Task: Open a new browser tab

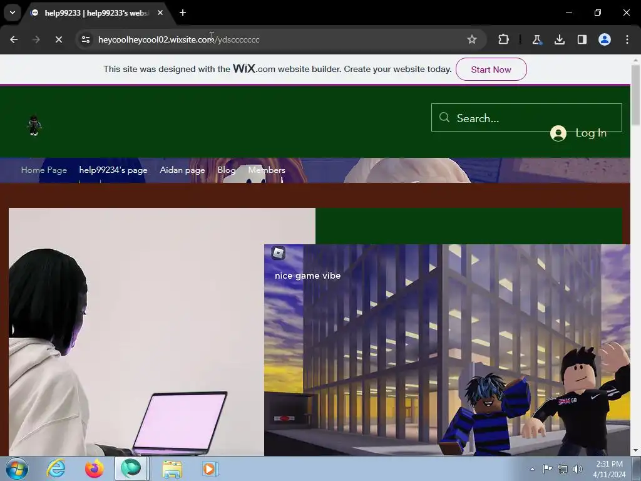Action: click(183, 13)
